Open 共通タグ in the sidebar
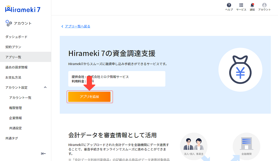This screenshot has width=278, height=161. point(26,138)
